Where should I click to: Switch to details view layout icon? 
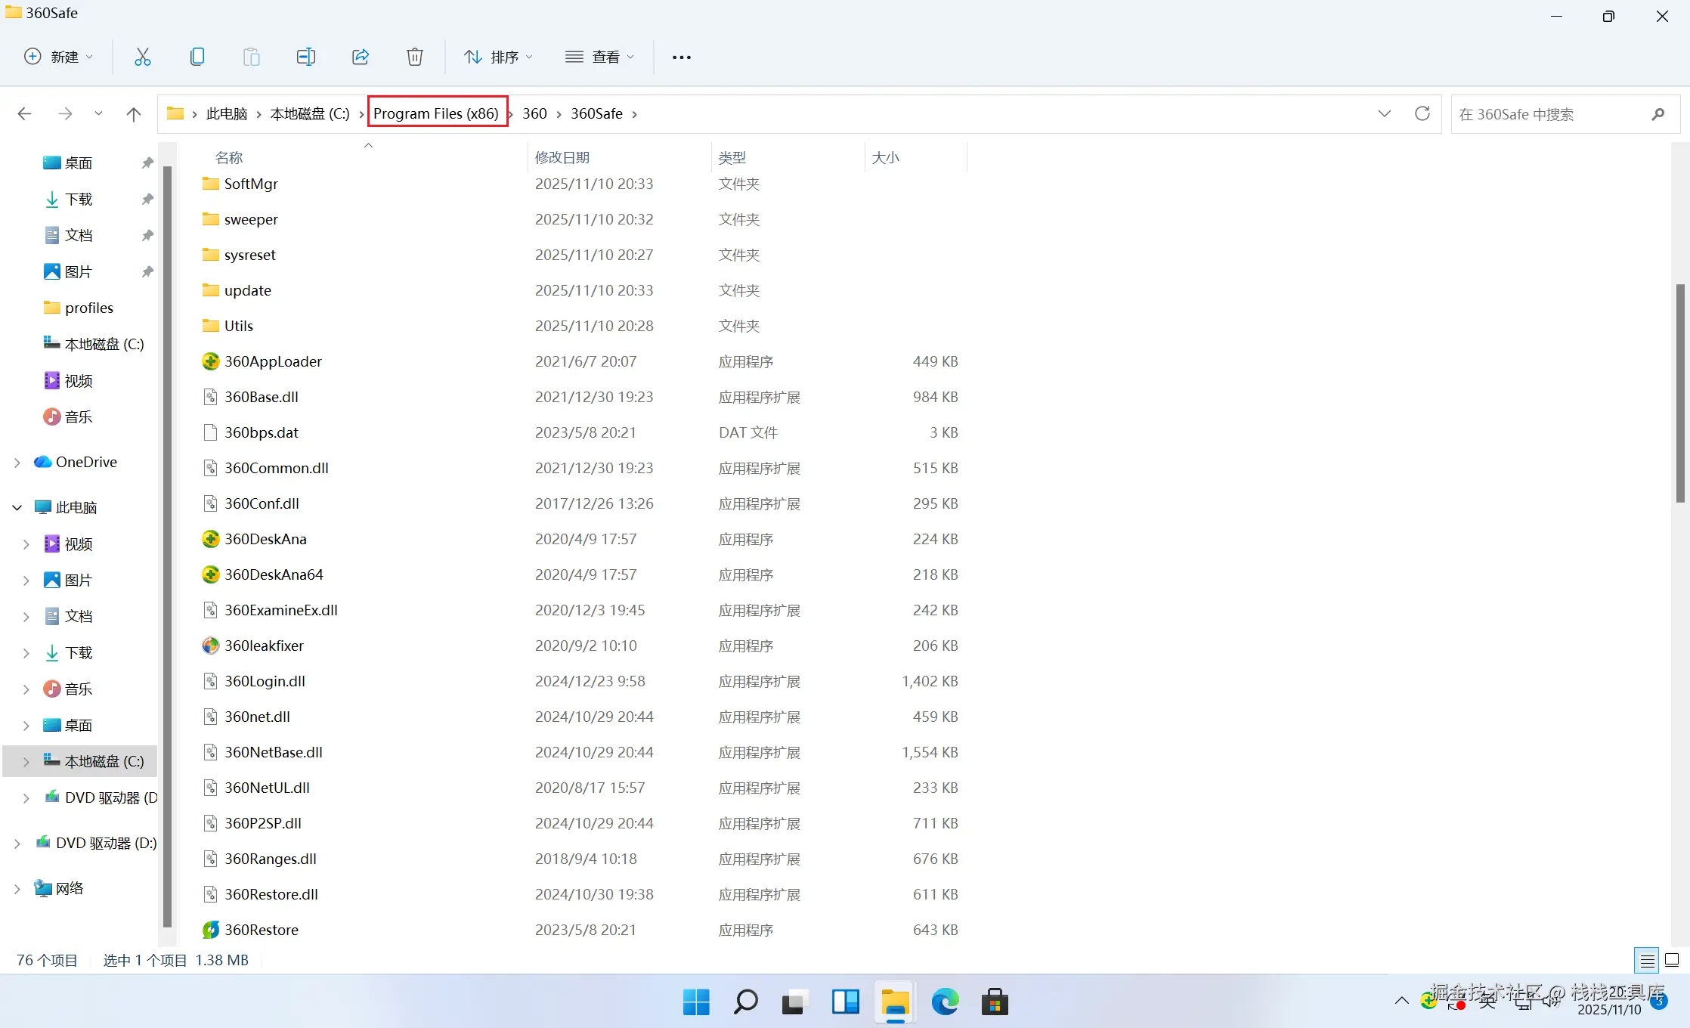[1647, 960]
